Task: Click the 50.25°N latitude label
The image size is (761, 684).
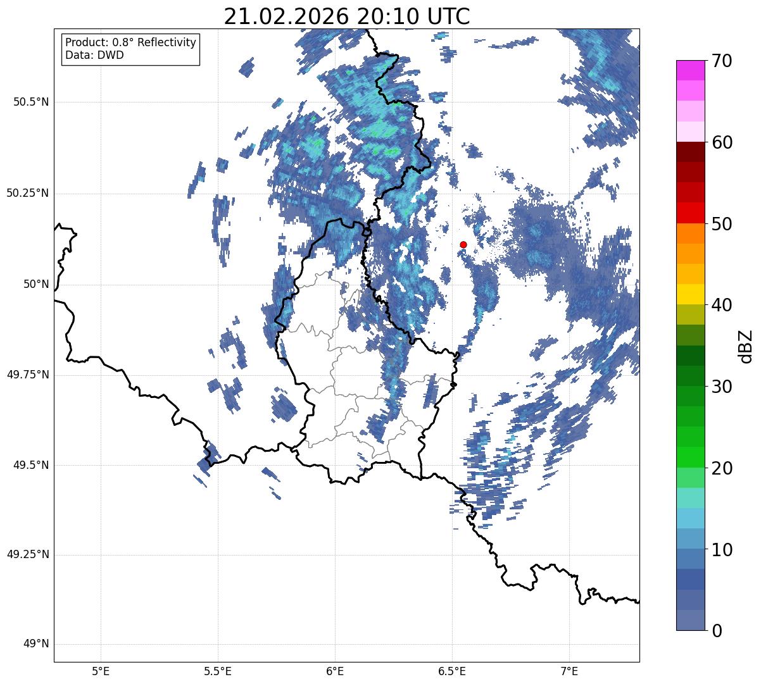Action: point(28,193)
